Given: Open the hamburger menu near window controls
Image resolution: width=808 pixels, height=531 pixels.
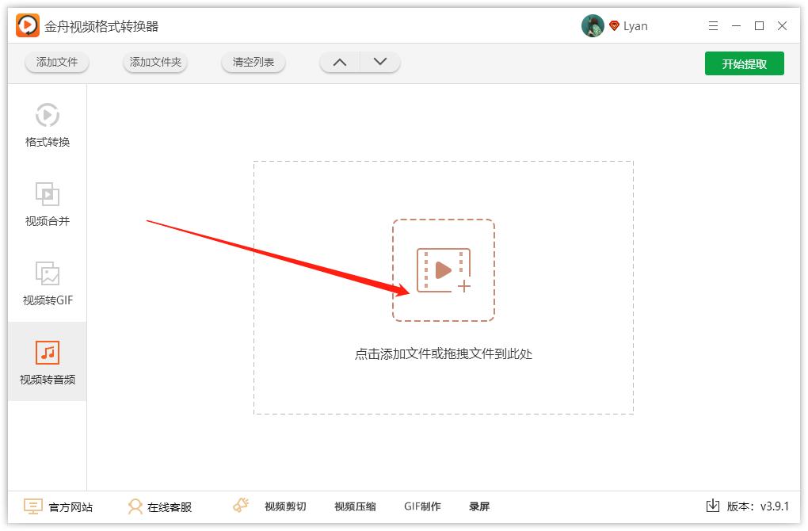Looking at the screenshot, I should tap(712, 25).
